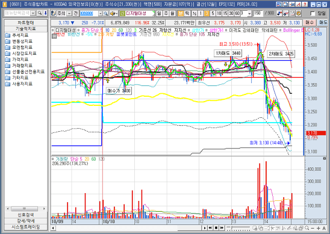Click the magnifier zoom icon at bottom right

[x=307, y=228]
